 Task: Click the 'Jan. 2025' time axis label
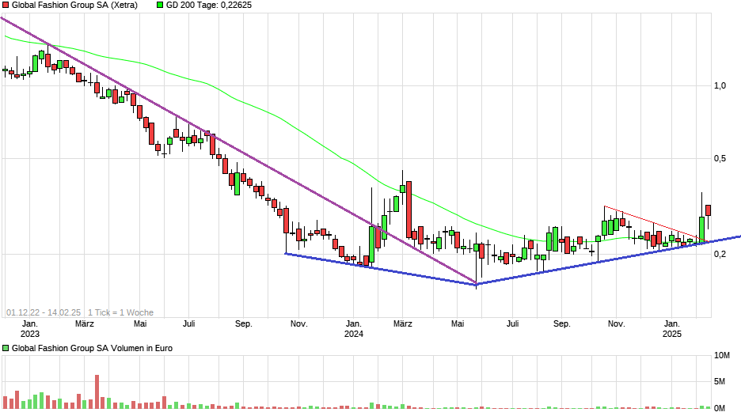click(x=671, y=329)
